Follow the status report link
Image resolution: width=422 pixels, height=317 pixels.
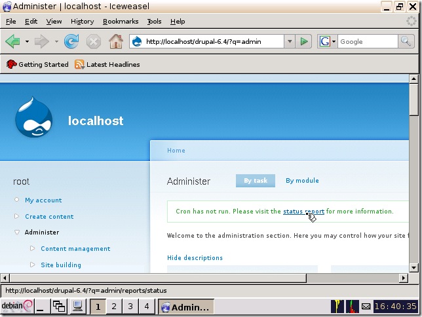pos(303,212)
